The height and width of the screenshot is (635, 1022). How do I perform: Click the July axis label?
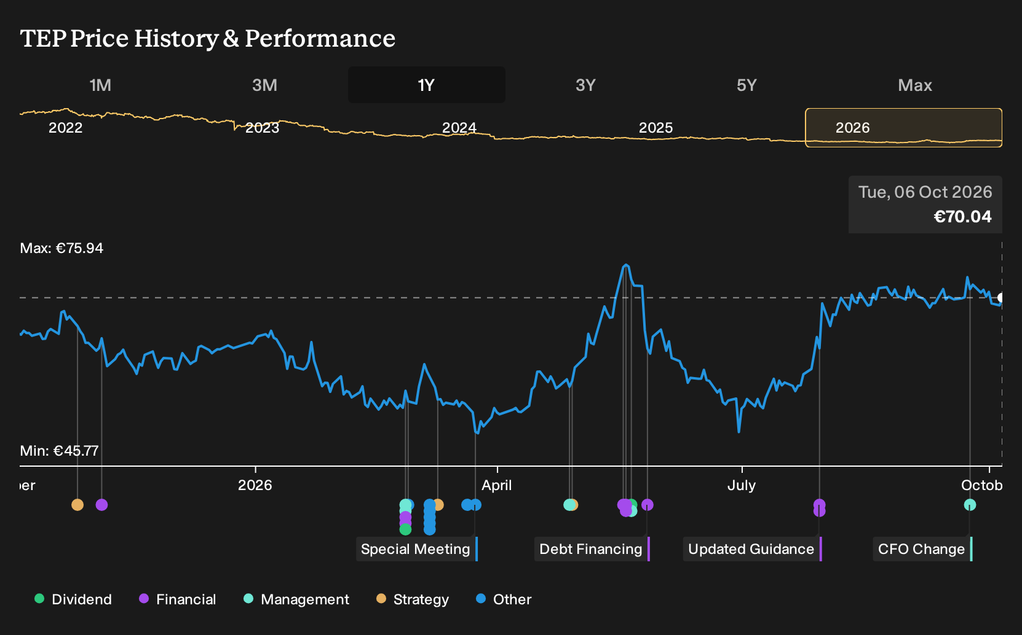coord(742,485)
